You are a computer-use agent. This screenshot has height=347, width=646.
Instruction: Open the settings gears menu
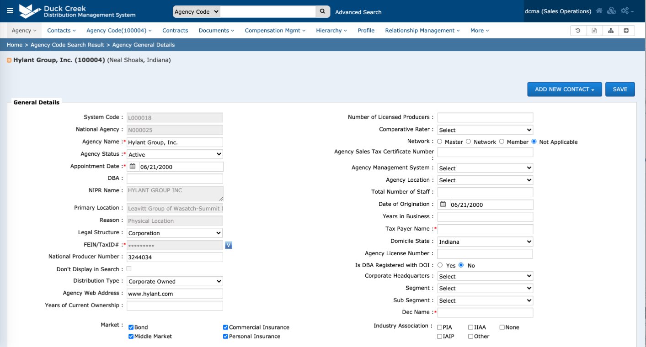coord(626,11)
